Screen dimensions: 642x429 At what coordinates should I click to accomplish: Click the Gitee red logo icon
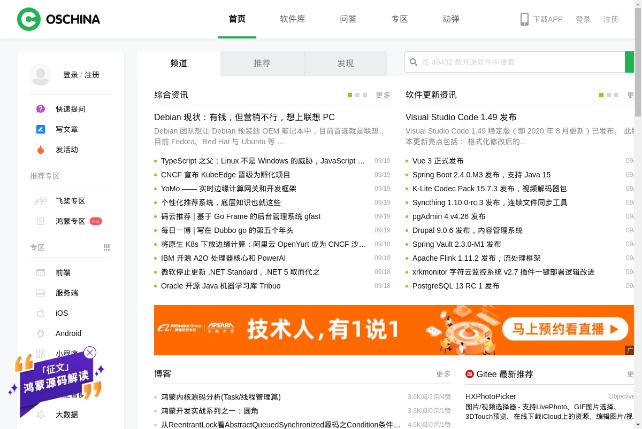coord(470,374)
